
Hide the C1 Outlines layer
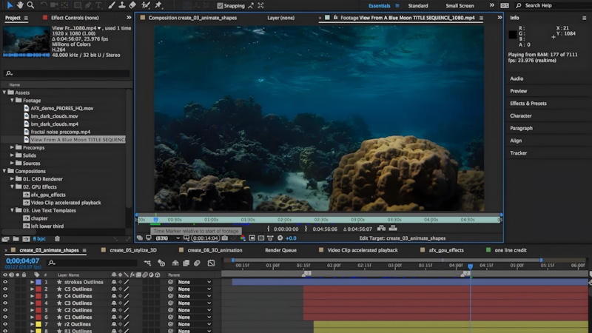point(5,317)
